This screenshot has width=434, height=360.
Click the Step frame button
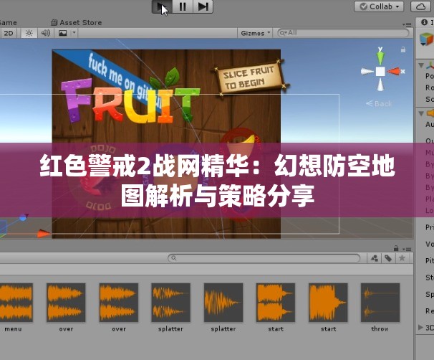tap(203, 6)
